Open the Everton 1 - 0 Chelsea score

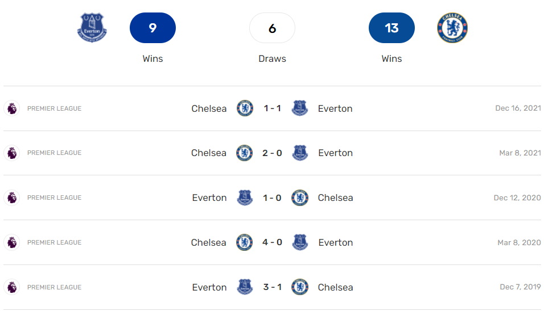tap(273, 197)
